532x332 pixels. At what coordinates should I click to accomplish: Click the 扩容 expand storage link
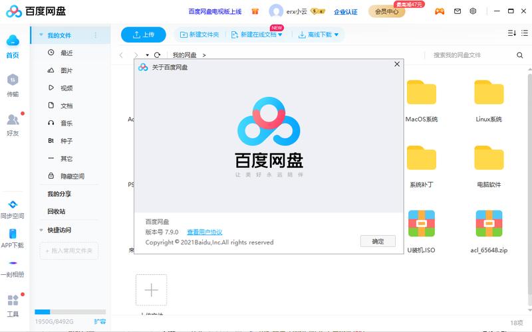100,321
